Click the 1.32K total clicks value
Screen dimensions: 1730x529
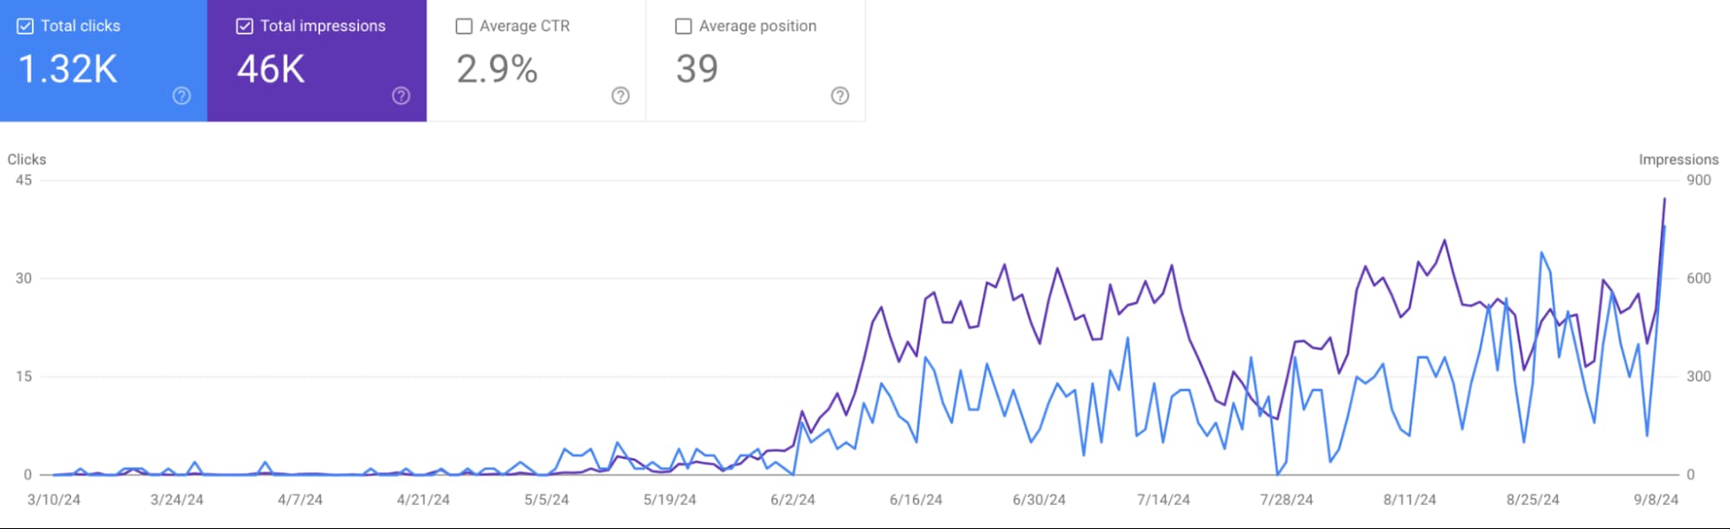click(x=69, y=69)
